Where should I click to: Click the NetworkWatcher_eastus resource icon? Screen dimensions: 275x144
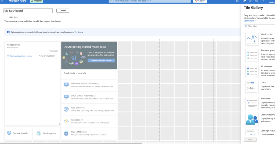[x=8, y=56]
